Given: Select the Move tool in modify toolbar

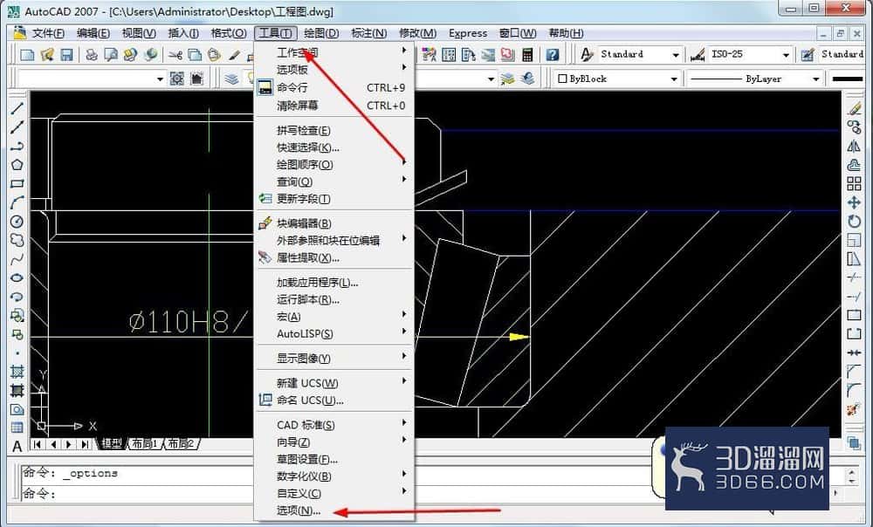Looking at the screenshot, I should 854,202.
